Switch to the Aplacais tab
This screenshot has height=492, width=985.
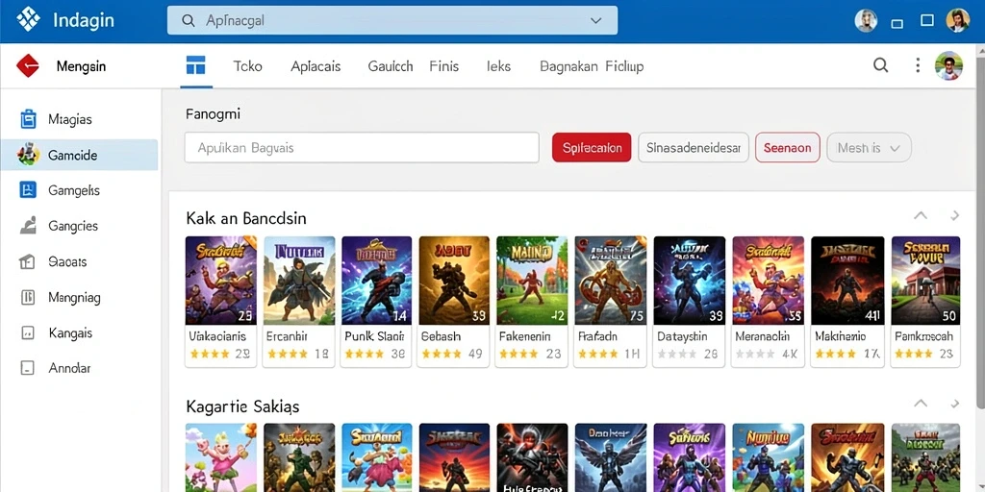click(x=316, y=66)
